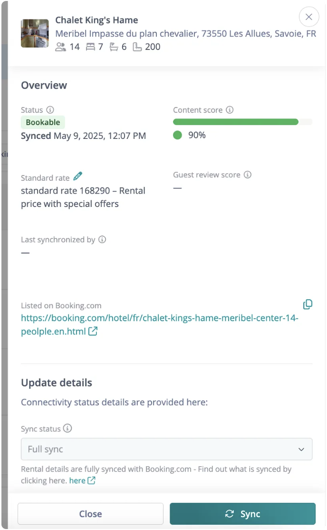
Task: Open the 'here' synced details link
Action: (x=82, y=481)
